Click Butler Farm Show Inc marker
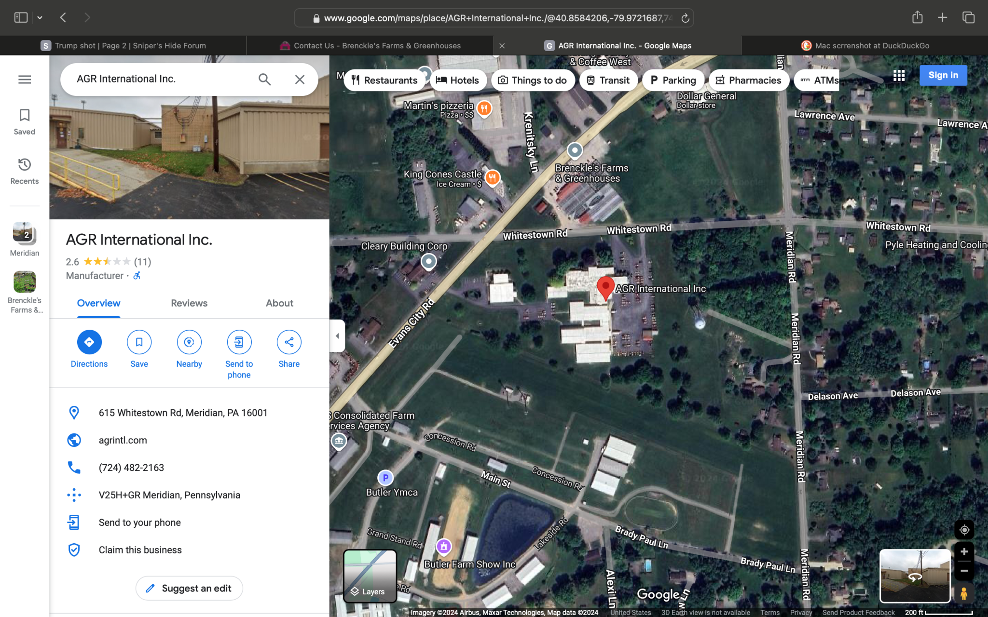988x617 pixels. pos(443,547)
